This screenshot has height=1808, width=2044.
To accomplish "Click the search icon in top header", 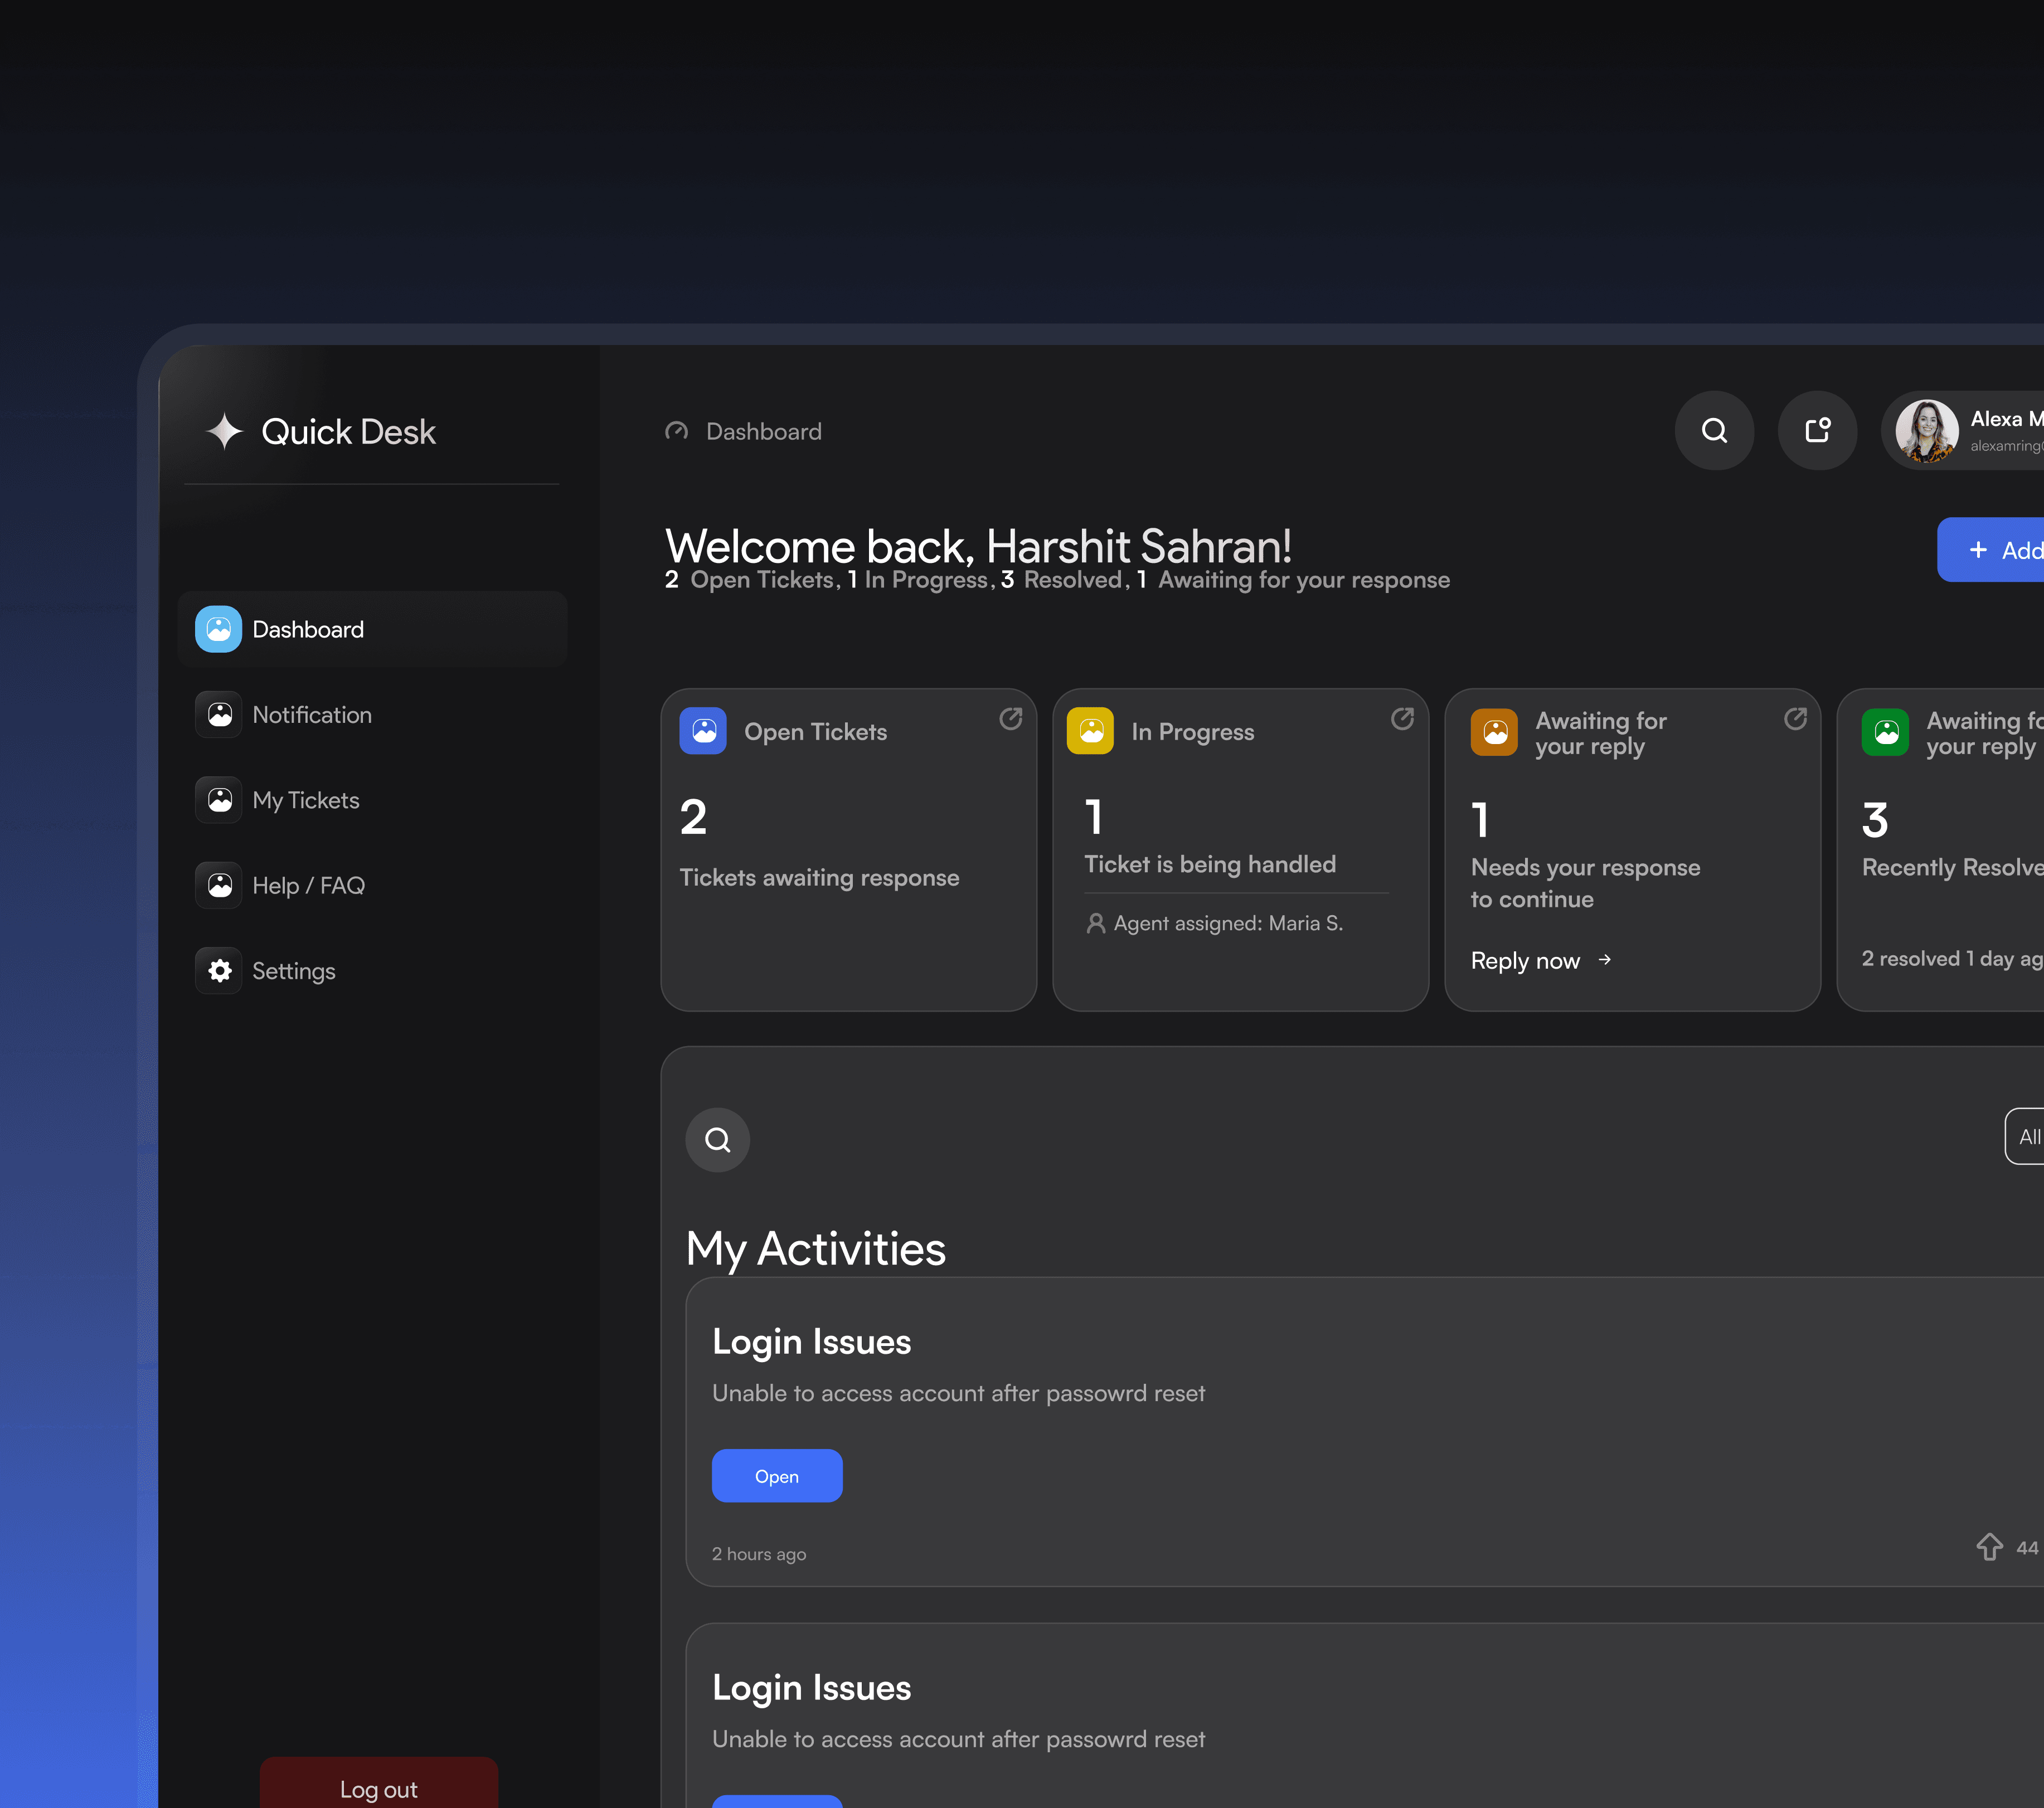I will point(1714,431).
